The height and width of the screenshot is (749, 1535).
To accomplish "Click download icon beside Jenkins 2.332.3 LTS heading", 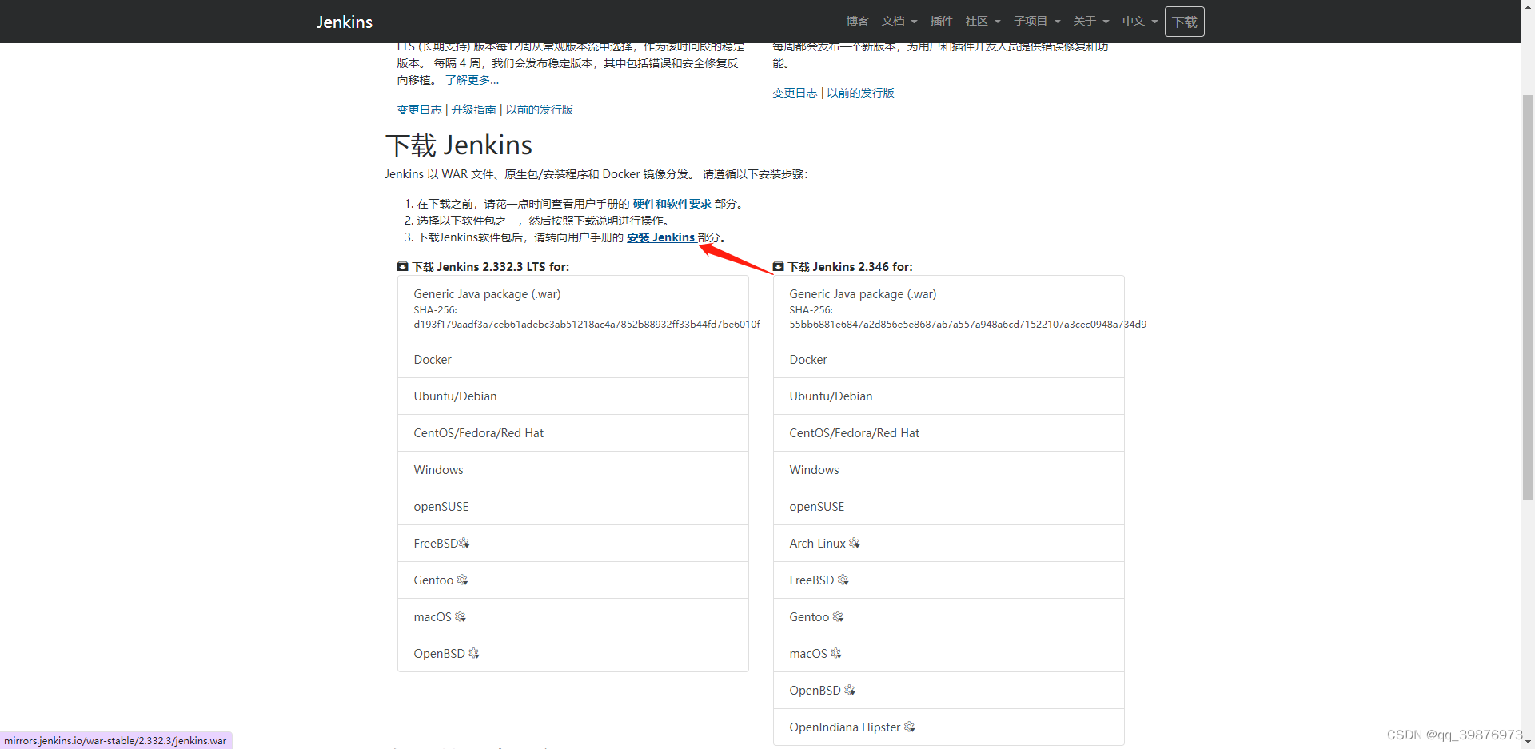I will (402, 267).
